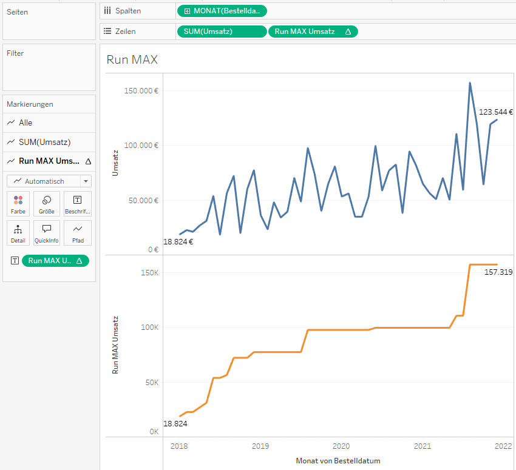Select the Alle marks card tab
This screenshot has height=470, width=516.
[25, 123]
